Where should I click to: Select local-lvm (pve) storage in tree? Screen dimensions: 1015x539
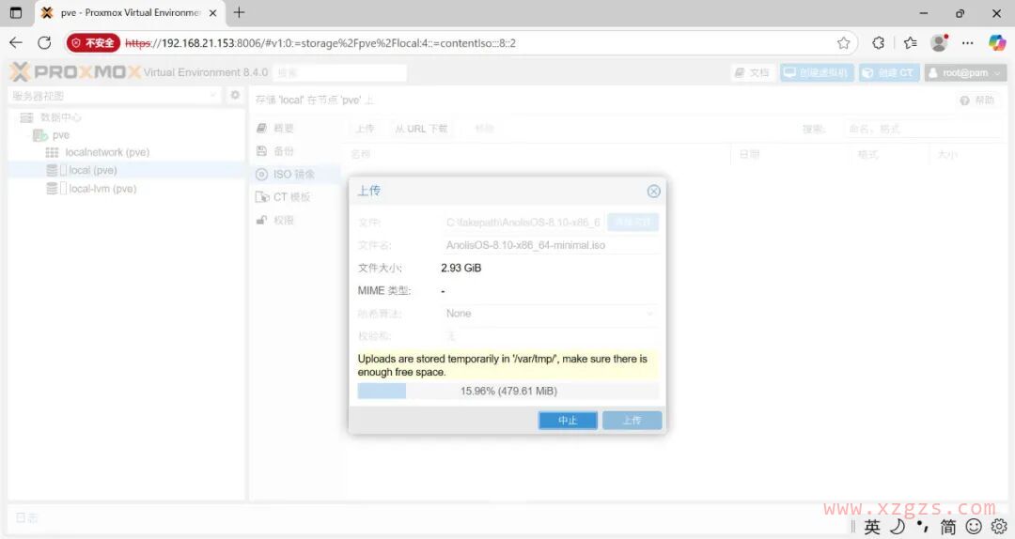[x=102, y=189]
